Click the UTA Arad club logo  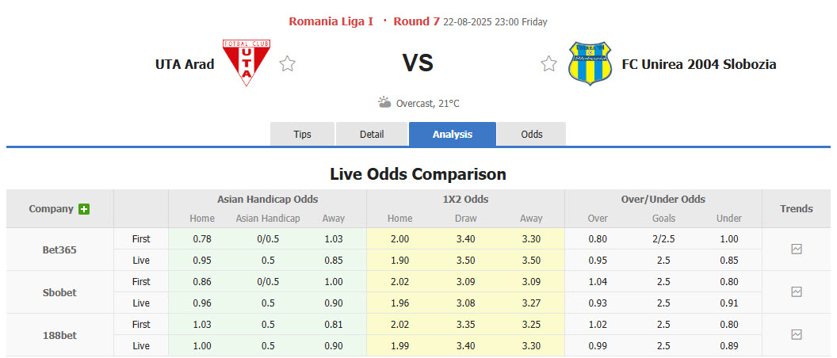point(247,63)
